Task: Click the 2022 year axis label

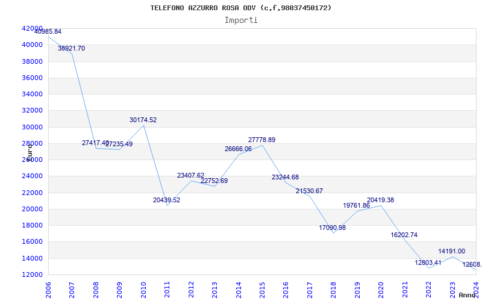Action: pos(429,290)
